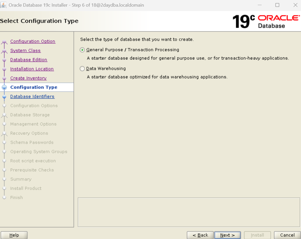The width and height of the screenshot is (301, 239).
Task: Maximize the installer window
Action: click(277, 5)
